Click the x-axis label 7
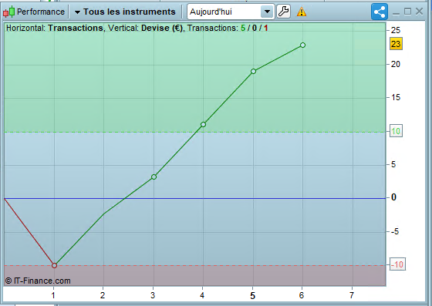432x306 pixels. coord(352,295)
